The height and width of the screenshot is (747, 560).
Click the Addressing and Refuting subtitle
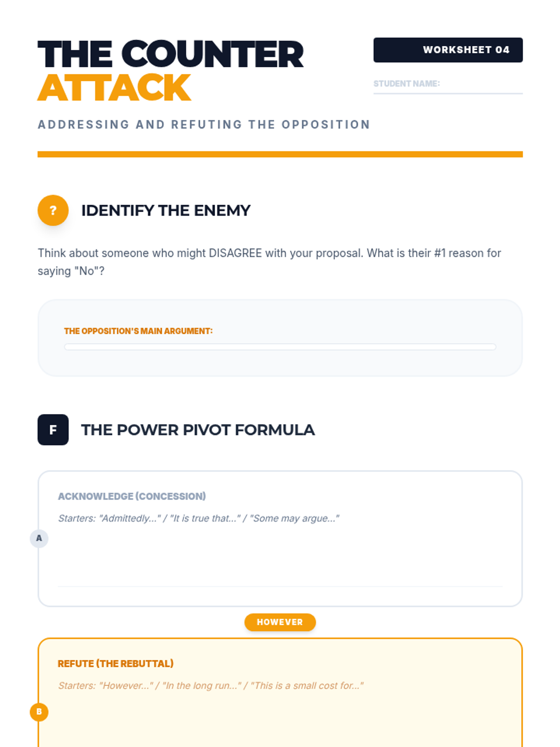204,125
